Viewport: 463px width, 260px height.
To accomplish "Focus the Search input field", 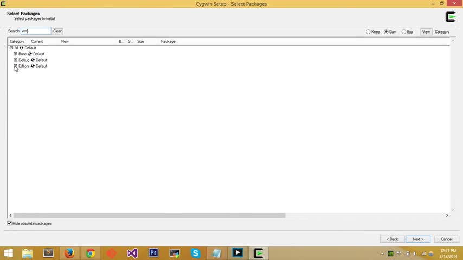I will pos(36,31).
